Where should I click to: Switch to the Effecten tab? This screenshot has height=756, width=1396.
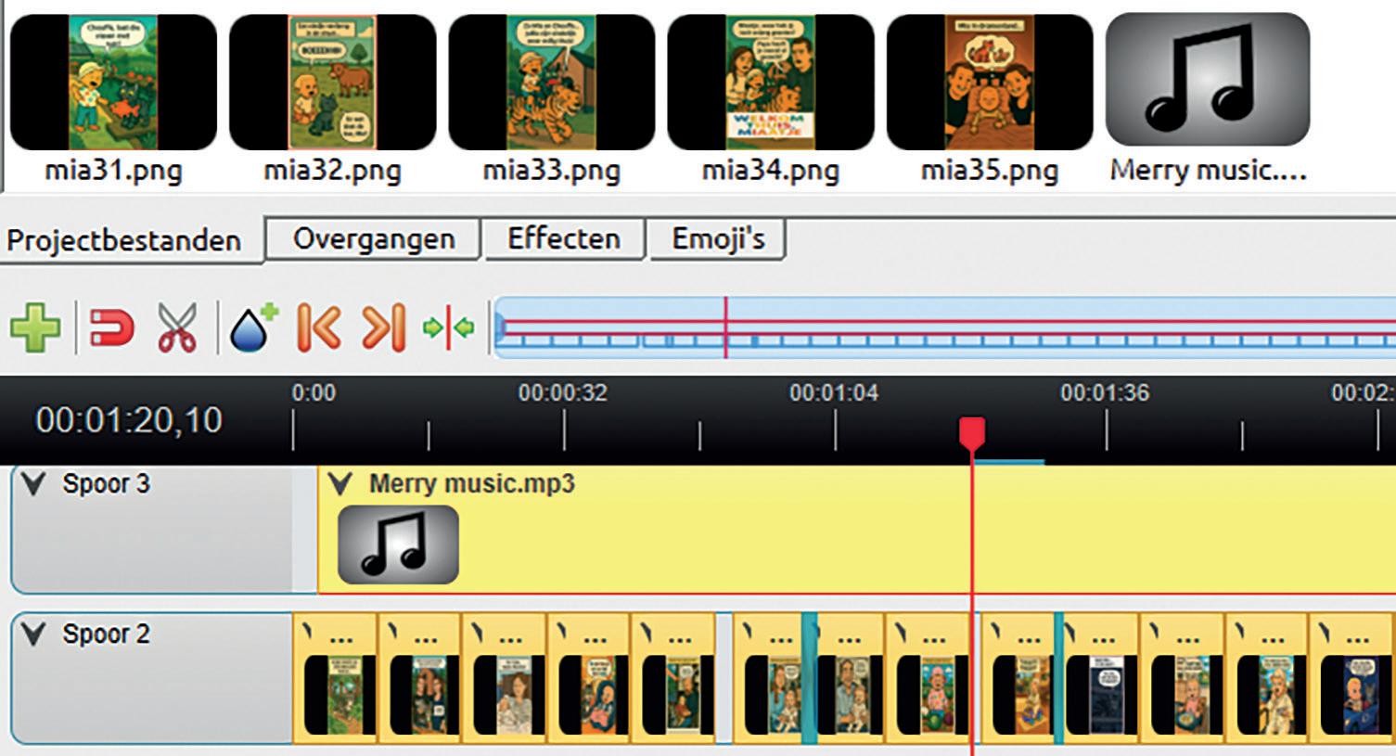(x=564, y=238)
